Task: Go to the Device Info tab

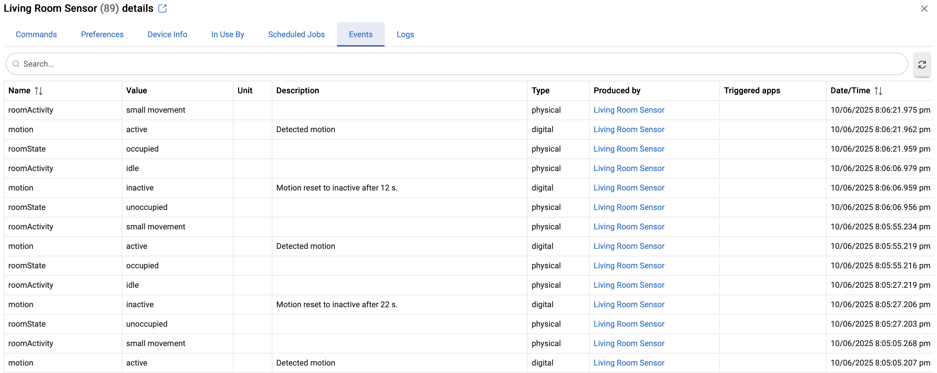Action: [167, 34]
